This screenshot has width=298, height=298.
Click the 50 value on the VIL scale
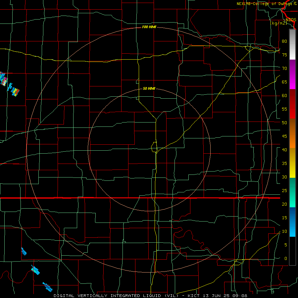coord(284,123)
